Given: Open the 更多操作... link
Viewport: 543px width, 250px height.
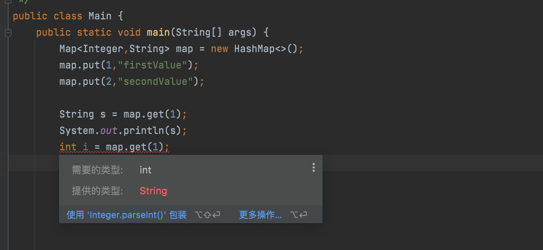Looking at the screenshot, I should pyautogui.click(x=260, y=215).
